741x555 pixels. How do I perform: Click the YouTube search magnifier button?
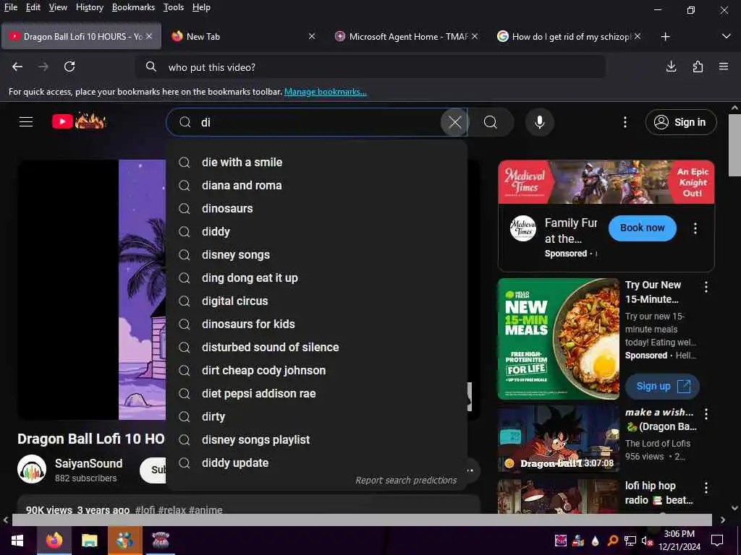(x=491, y=122)
